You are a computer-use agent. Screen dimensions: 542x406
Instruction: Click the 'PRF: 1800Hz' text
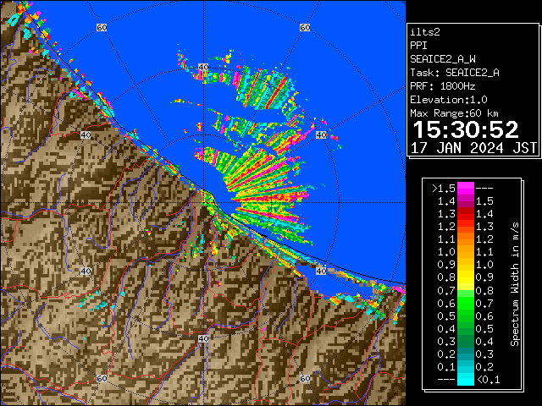point(443,86)
